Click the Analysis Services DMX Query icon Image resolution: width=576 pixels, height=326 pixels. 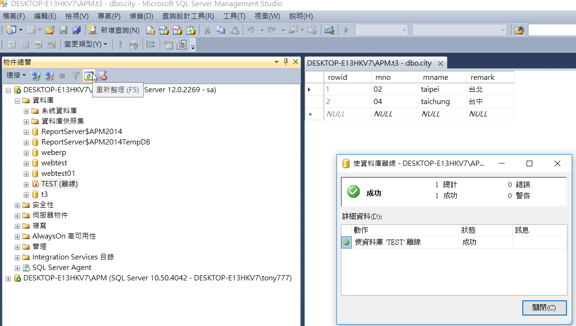pos(177,30)
